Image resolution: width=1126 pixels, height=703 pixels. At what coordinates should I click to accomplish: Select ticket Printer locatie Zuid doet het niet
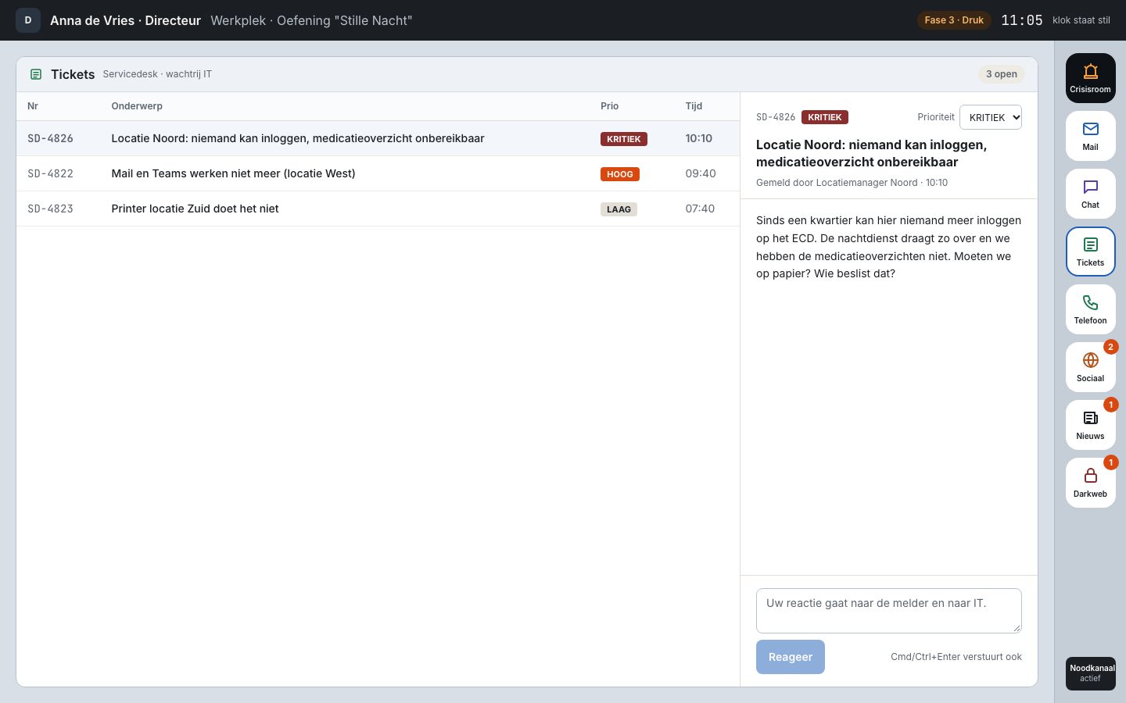pos(378,209)
